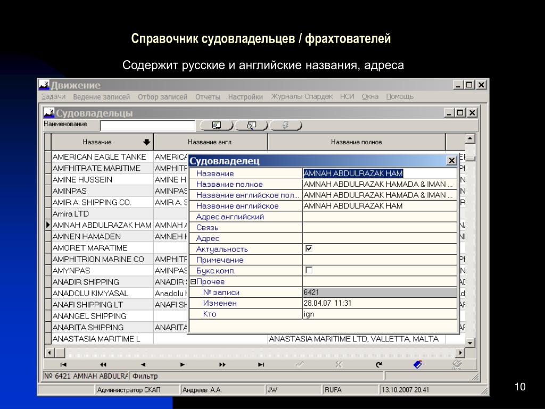Select row AMIR A. SHIPPING CO.
The height and width of the screenshot is (409, 545).
point(102,202)
